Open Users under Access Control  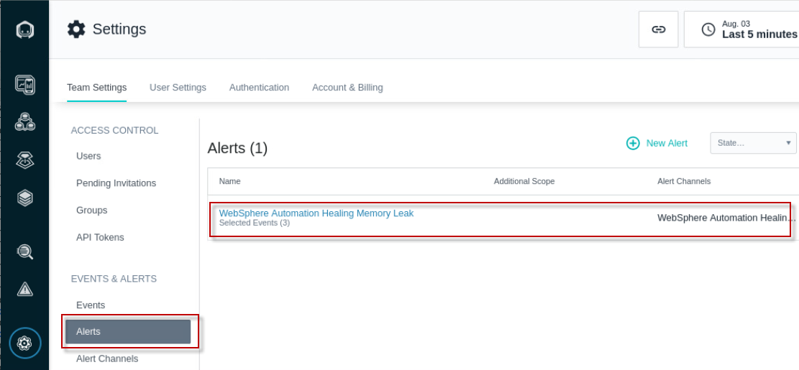(88, 156)
